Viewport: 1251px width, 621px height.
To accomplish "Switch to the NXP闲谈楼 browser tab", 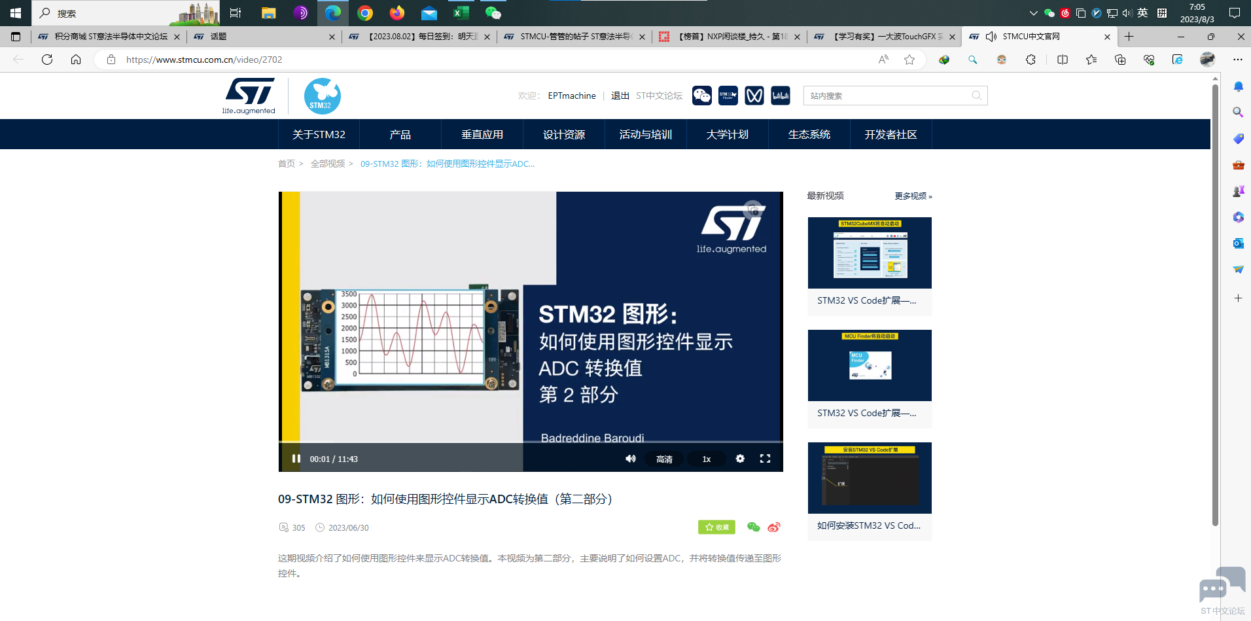I will [729, 37].
